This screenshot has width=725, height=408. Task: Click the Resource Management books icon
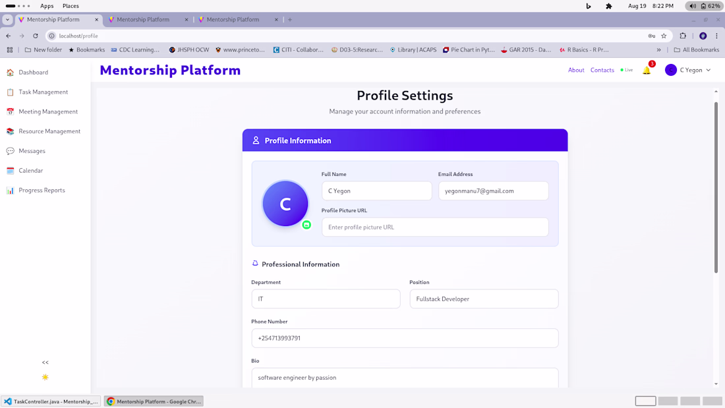coord(10,132)
